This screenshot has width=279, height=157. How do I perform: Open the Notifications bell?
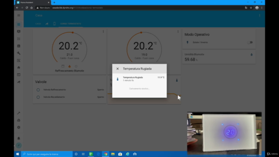coord(19,138)
